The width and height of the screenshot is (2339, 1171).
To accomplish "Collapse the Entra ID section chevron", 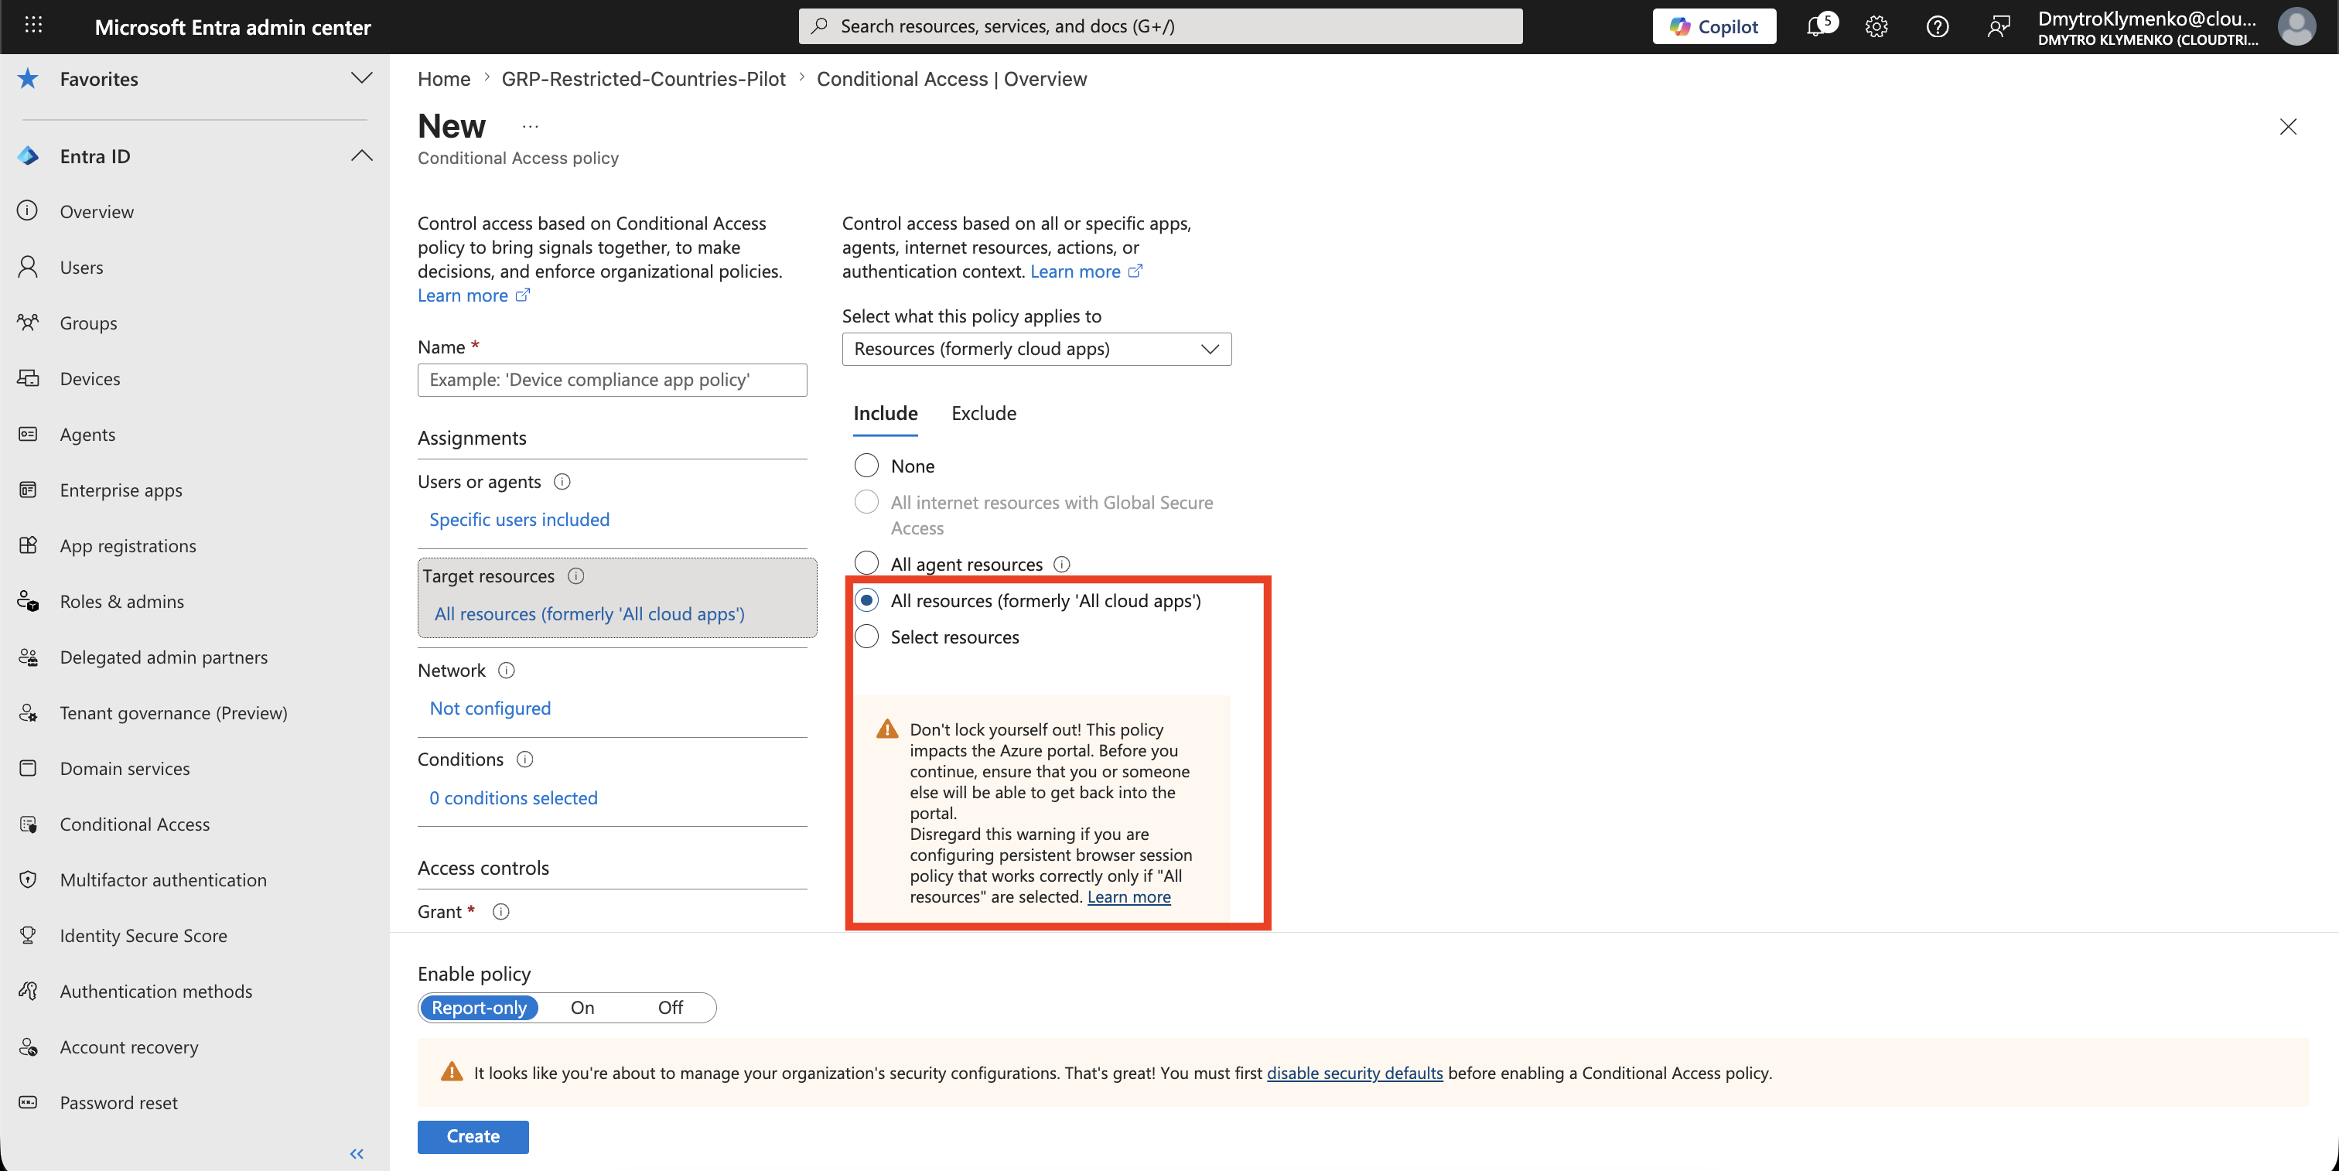I will pyautogui.click(x=361, y=155).
